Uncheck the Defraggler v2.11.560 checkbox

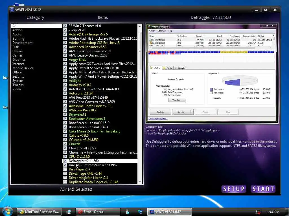[65, 161]
